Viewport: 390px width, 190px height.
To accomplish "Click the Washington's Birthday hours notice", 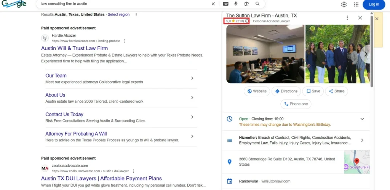I will 285,125.
